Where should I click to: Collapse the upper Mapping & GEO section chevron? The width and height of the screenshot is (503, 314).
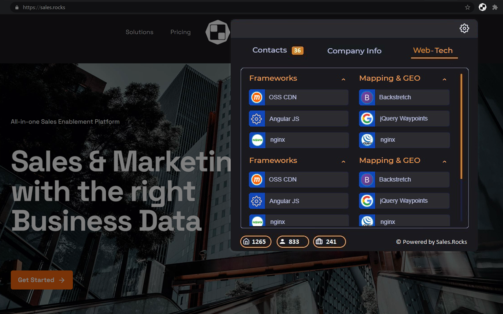[444, 79]
